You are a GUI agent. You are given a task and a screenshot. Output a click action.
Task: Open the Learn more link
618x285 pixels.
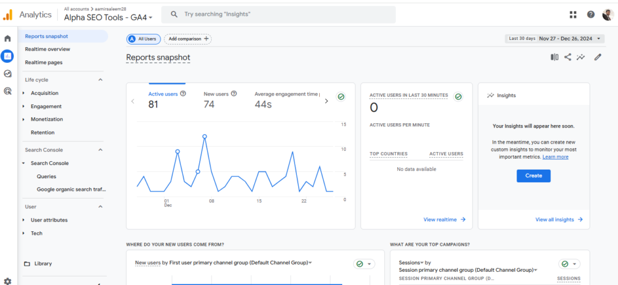tap(555, 157)
